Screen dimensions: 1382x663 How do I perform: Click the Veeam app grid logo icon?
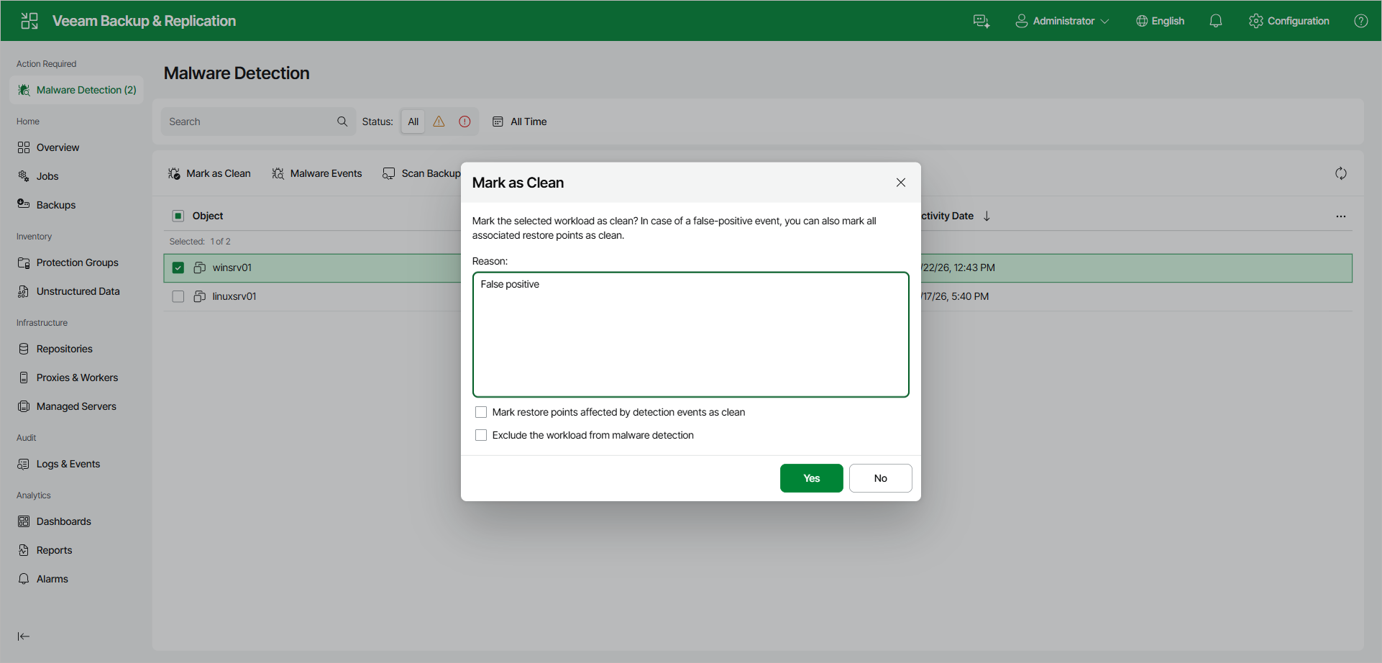click(x=29, y=21)
